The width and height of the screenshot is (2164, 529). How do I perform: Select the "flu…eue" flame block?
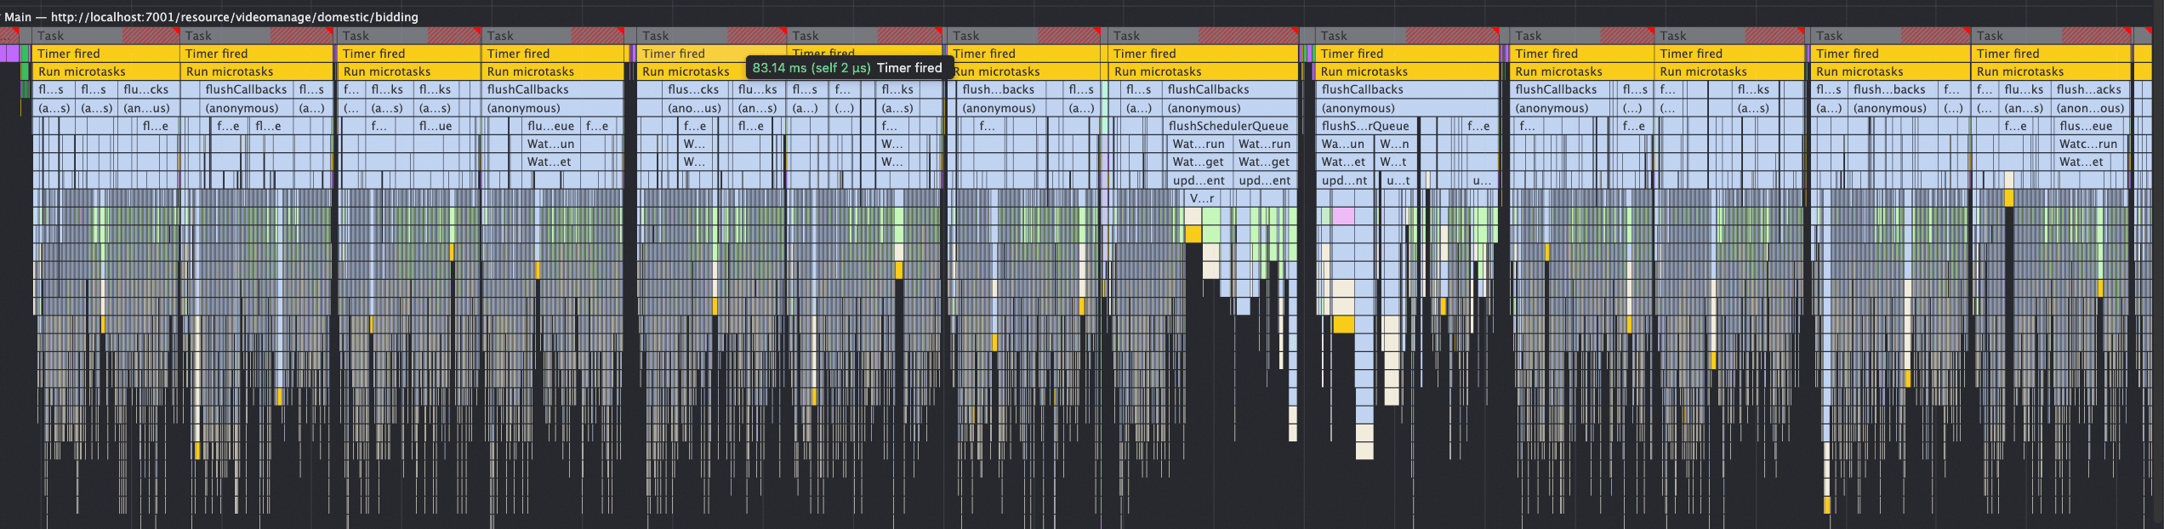[x=550, y=126]
